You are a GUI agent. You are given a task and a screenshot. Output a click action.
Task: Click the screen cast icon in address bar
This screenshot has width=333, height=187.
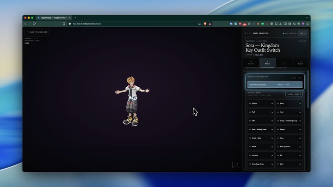pos(200,24)
